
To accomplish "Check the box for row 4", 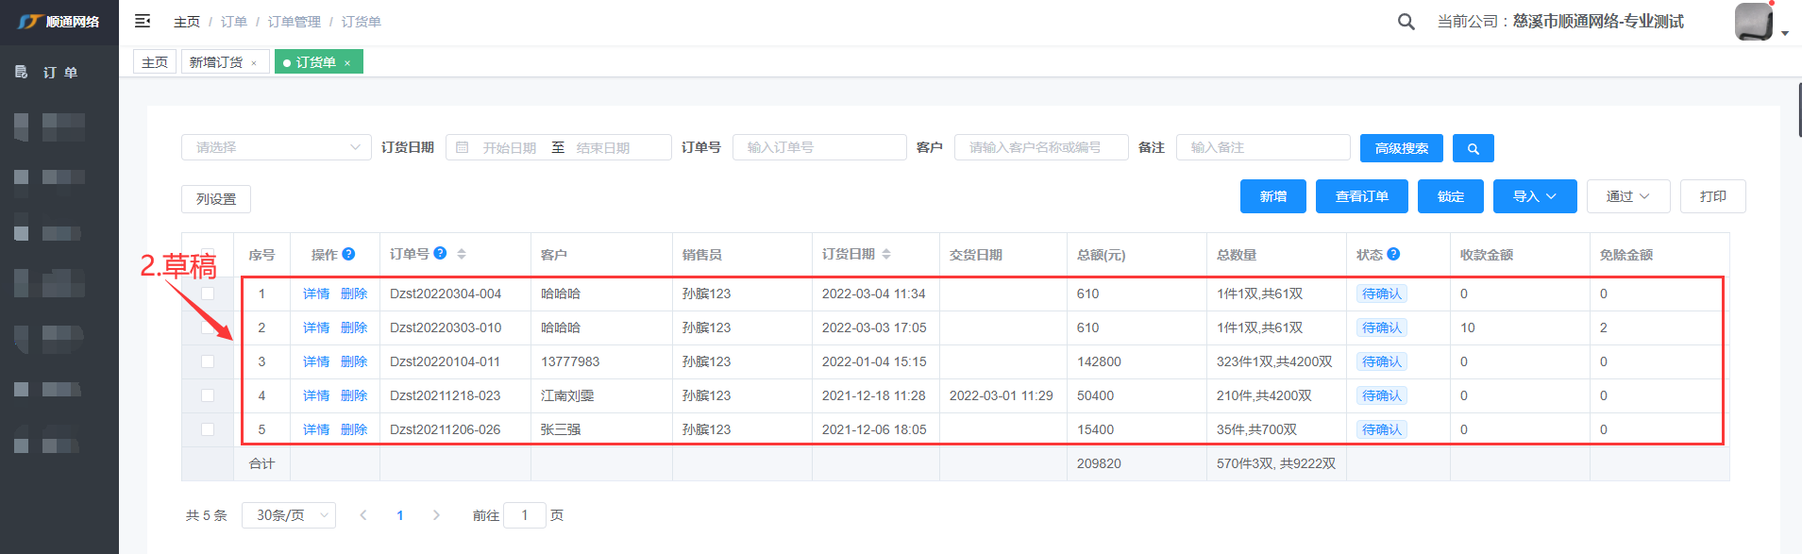I will [x=208, y=395].
